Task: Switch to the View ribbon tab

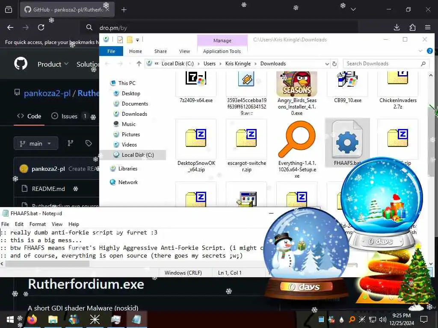Action: (184, 51)
